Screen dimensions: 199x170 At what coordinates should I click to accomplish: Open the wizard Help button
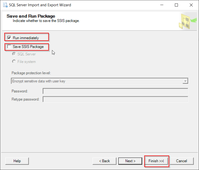(17, 161)
